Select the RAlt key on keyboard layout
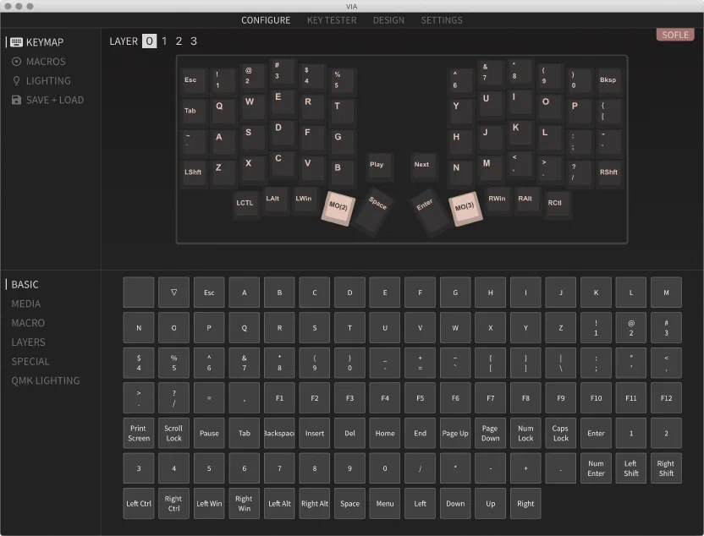This screenshot has width=704, height=536. click(x=525, y=200)
